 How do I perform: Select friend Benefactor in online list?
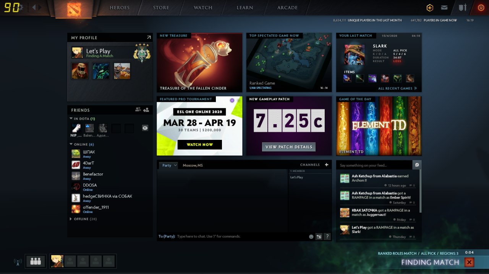pos(110,176)
